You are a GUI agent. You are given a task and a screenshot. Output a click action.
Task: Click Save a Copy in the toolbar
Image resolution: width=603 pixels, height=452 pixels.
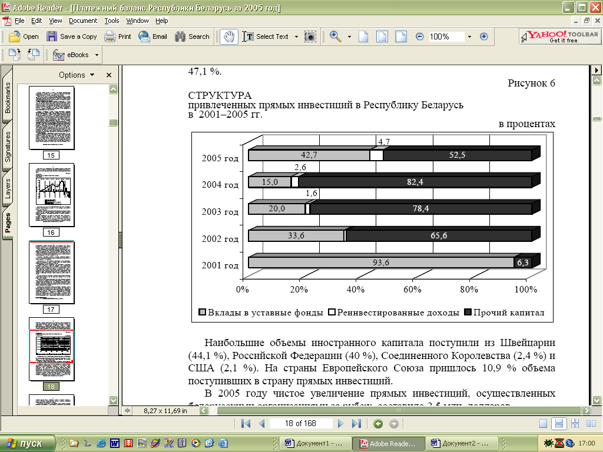(x=71, y=36)
